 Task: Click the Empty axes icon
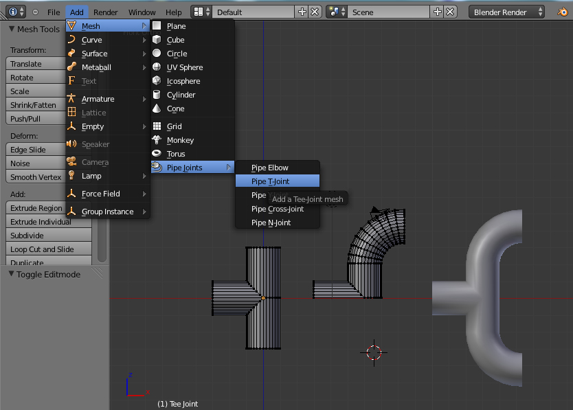point(71,126)
